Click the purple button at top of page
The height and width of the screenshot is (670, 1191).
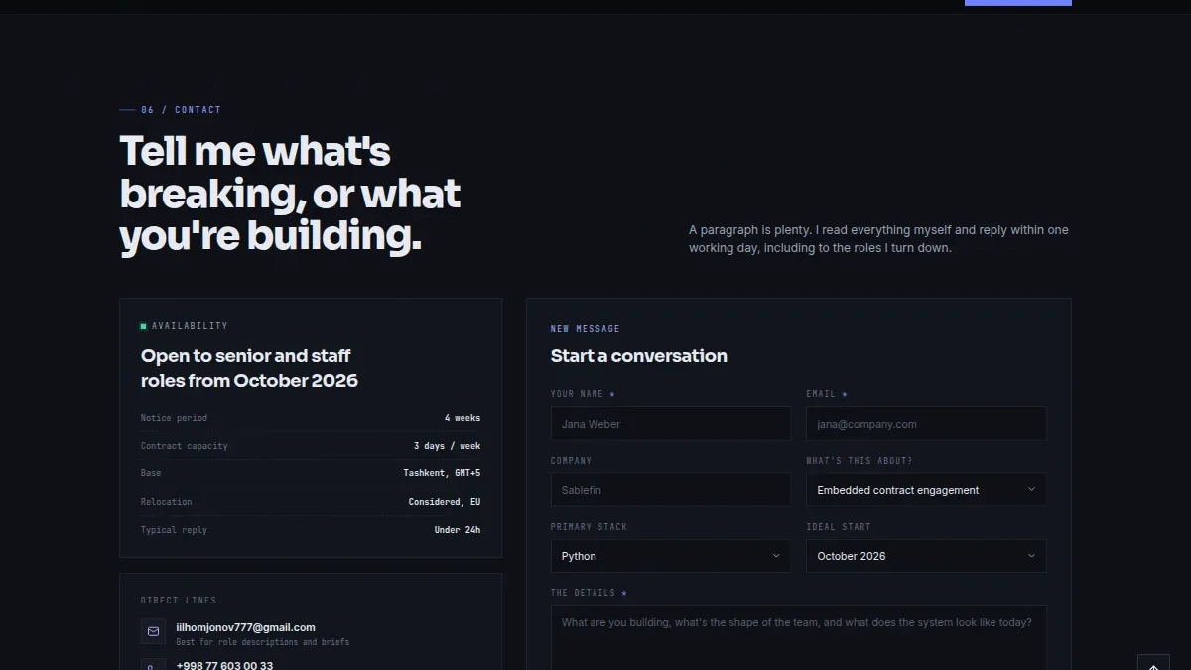pos(1018,3)
